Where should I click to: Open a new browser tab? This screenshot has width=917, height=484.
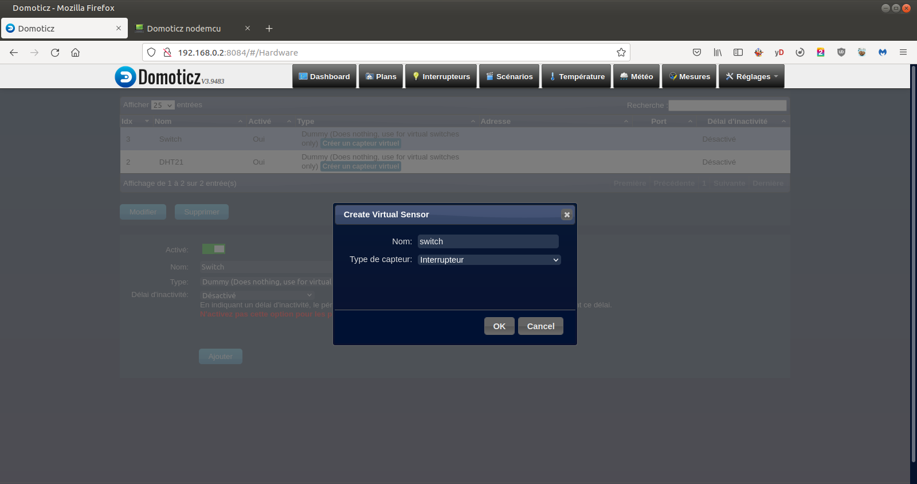coord(269,29)
